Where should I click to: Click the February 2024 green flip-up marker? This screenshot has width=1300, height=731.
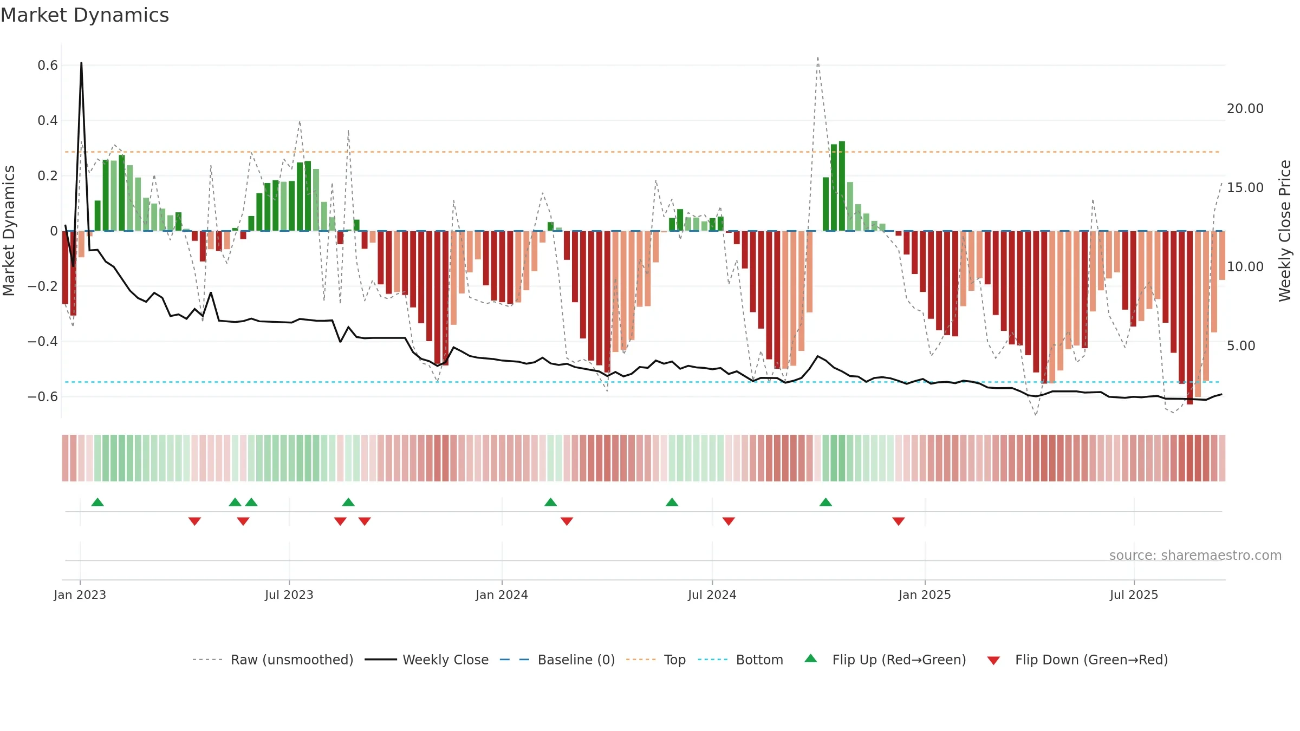tap(551, 502)
